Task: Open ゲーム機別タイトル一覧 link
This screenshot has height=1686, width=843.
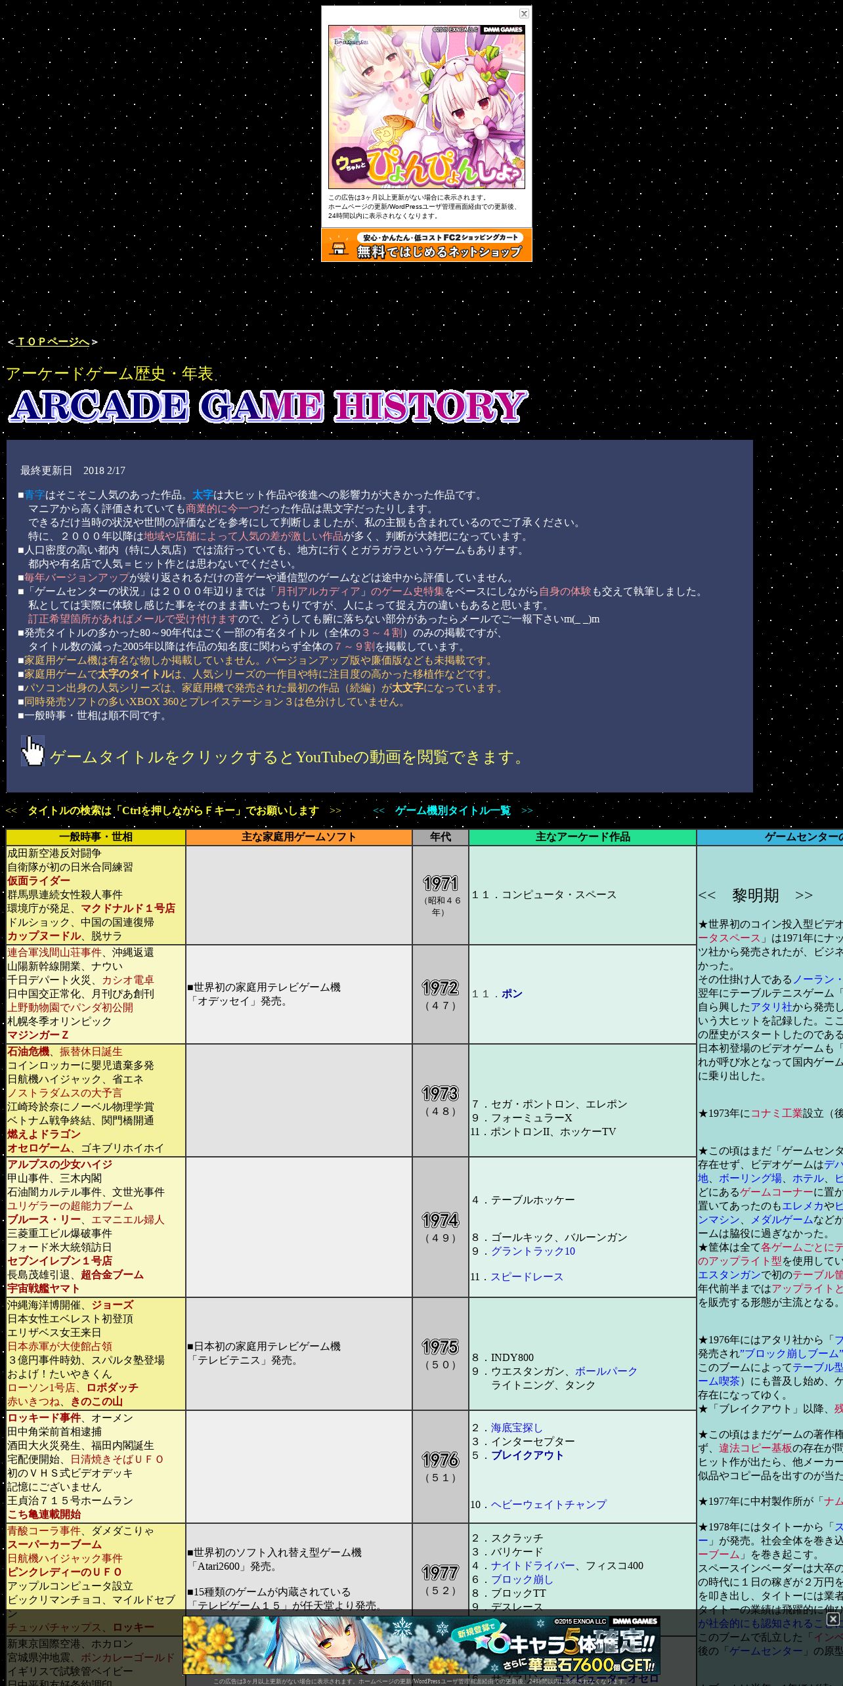Action: pos(452,810)
